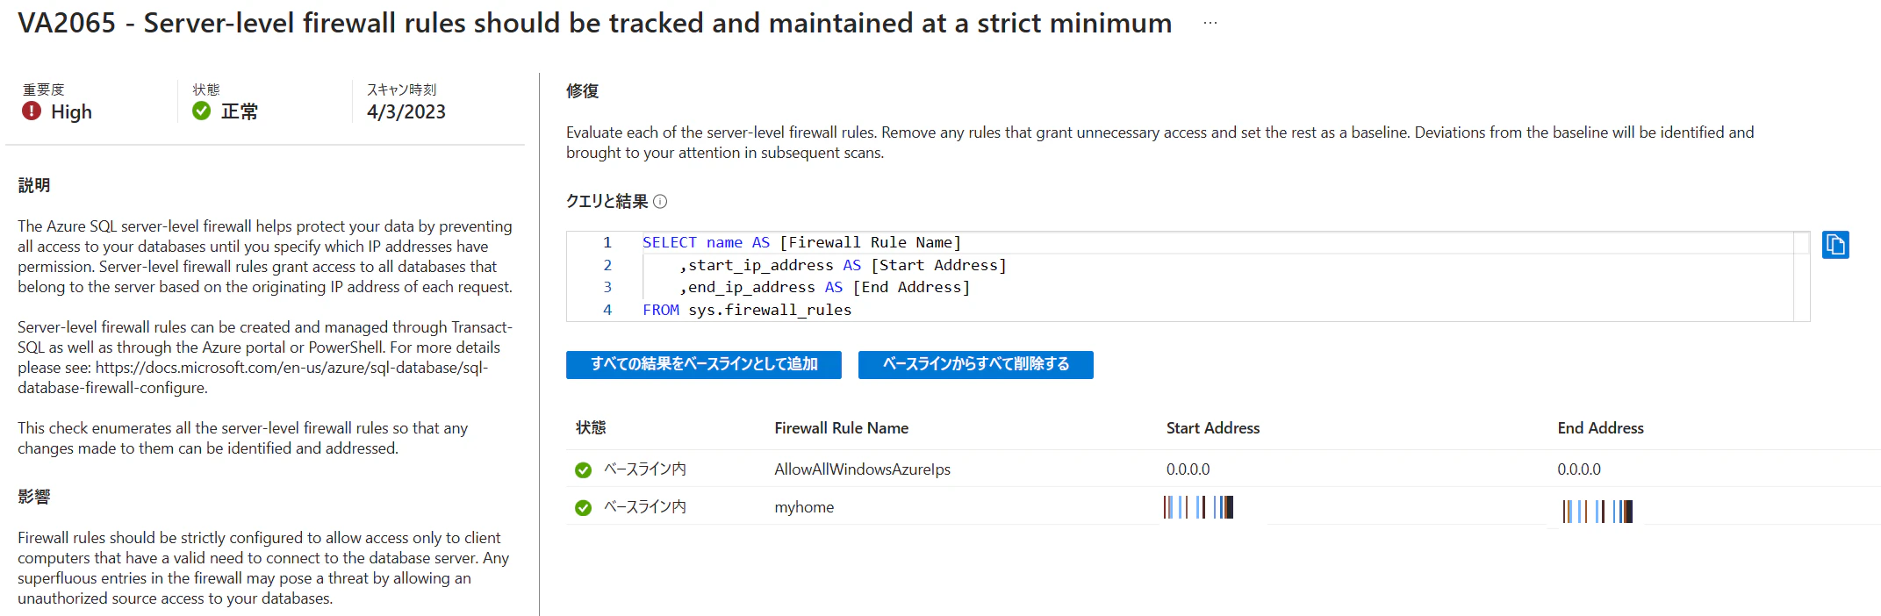Click the 修復 section heading
Screen dimensions: 1881x616
[x=583, y=91]
